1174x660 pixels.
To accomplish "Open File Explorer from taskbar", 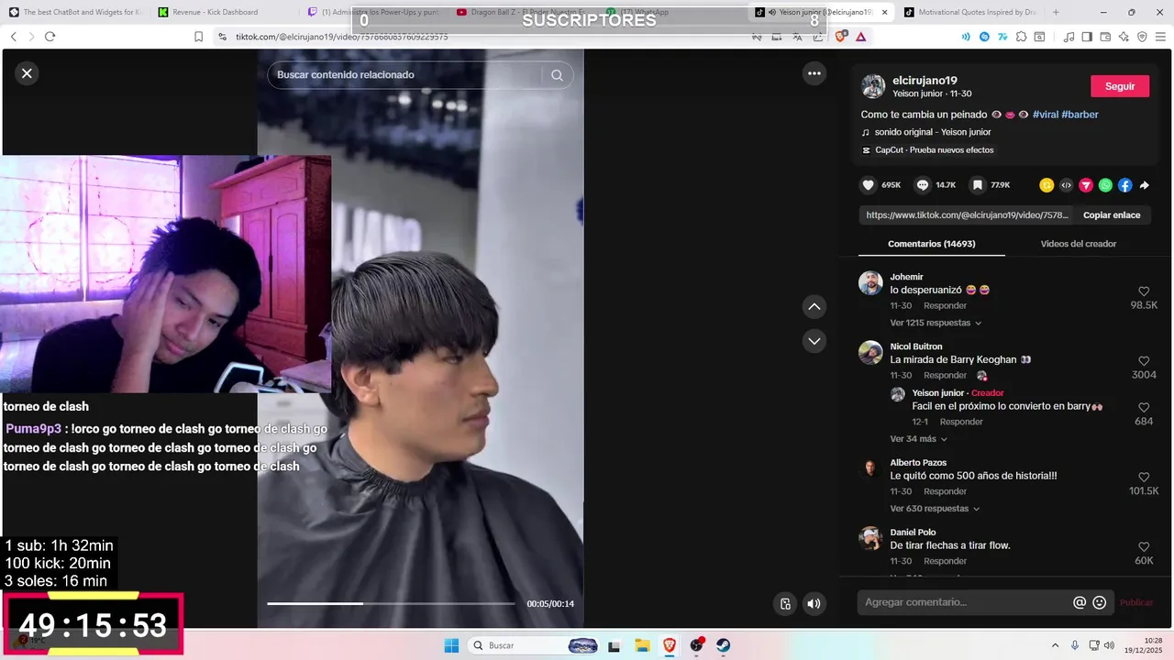I will pyautogui.click(x=642, y=645).
